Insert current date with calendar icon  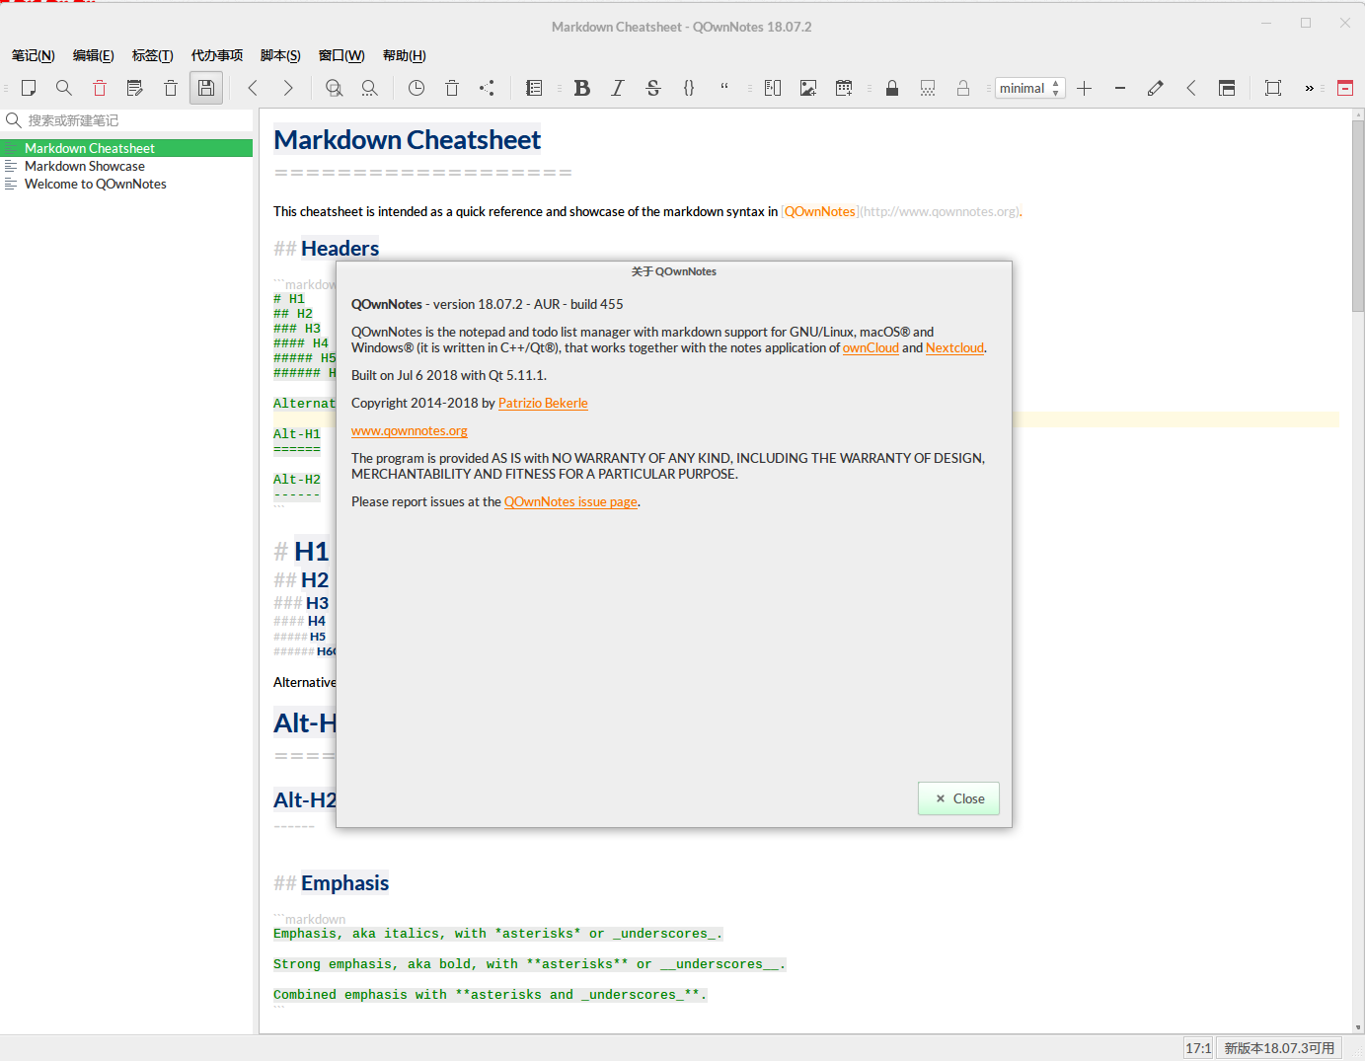(x=844, y=88)
